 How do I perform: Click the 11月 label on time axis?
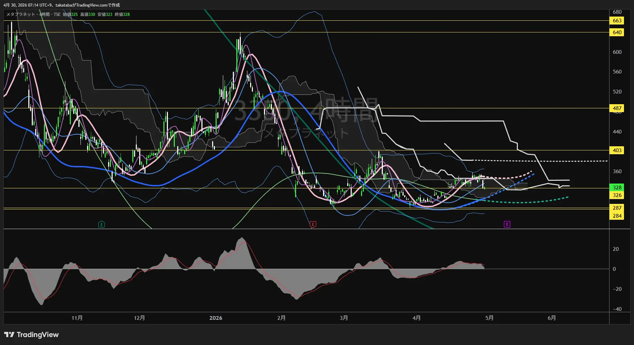click(x=77, y=318)
